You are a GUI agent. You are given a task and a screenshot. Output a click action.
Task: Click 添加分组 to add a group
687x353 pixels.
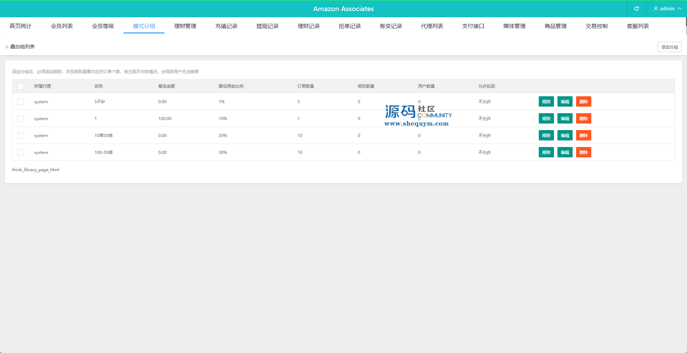tap(669, 47)
